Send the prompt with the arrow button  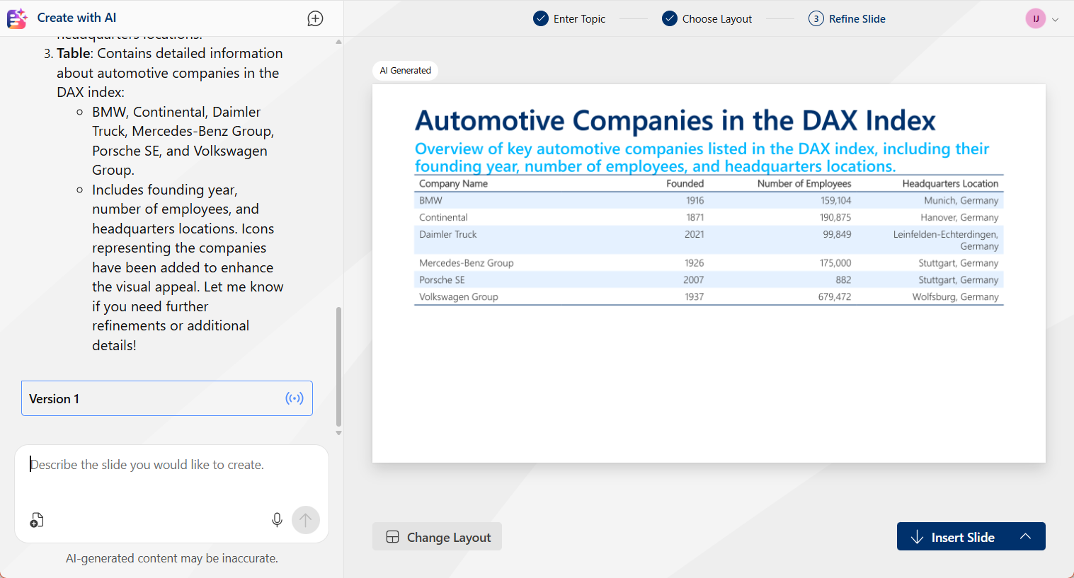(306, 520)
